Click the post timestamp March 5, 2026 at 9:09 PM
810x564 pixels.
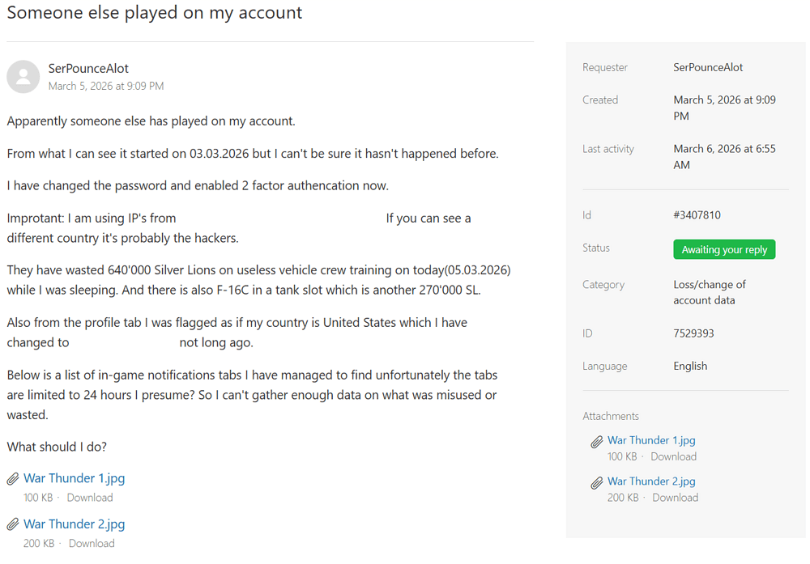(106, 86)
